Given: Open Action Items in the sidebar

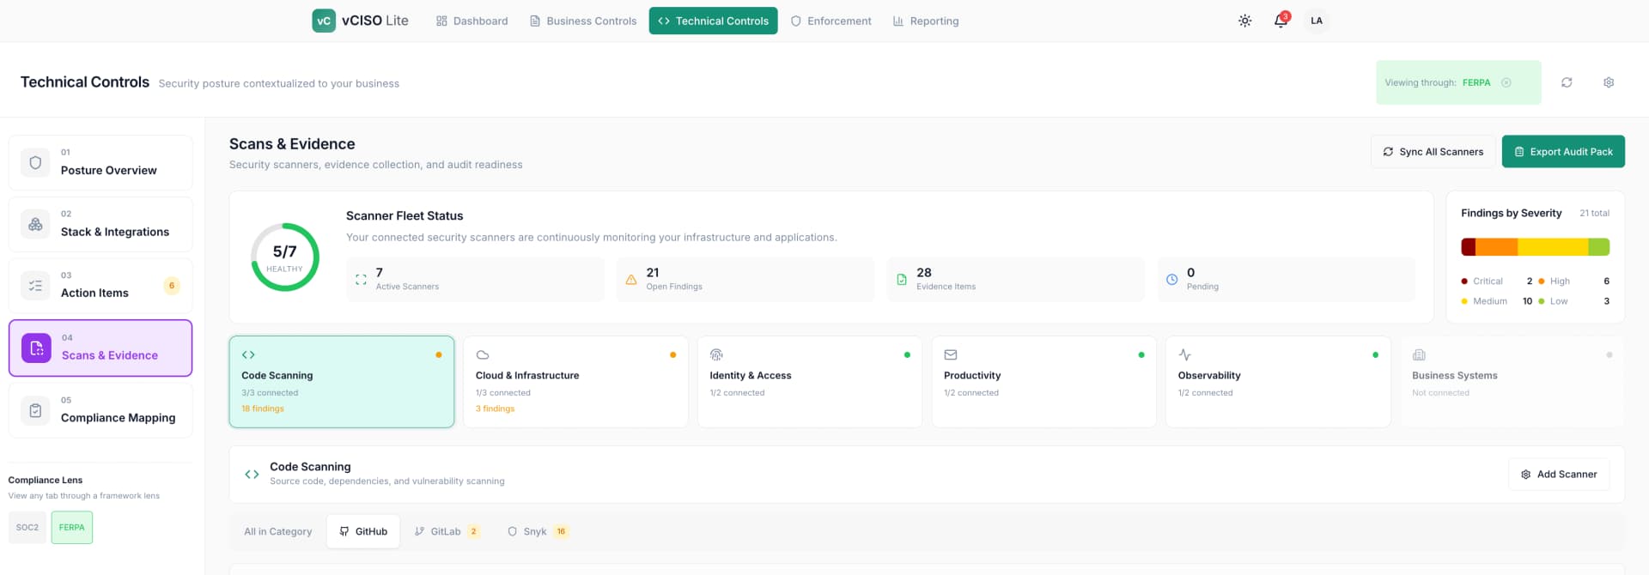Looking at the screenshot, I should coord(100,286).
